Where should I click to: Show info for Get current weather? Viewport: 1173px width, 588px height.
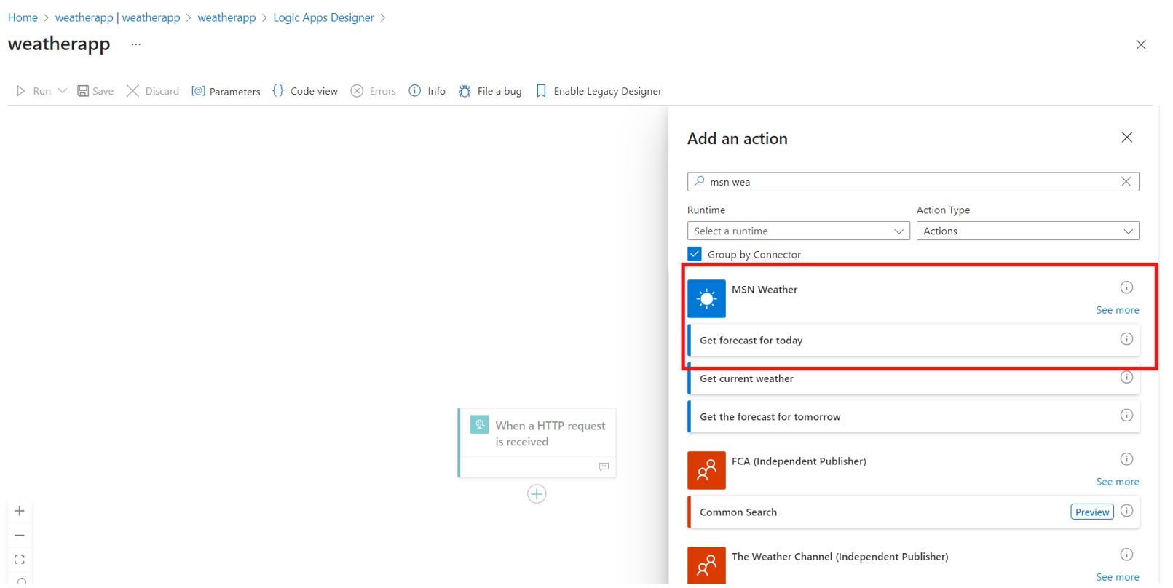[1127, 377]
